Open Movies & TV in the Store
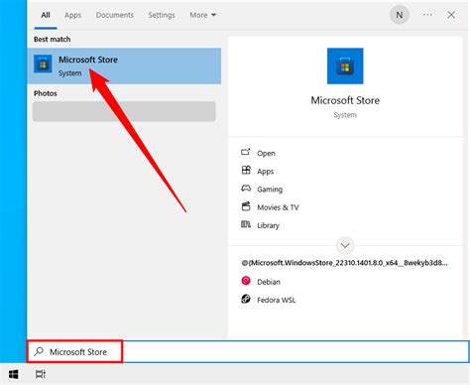470x385 pixels. (x=278, y=207)
